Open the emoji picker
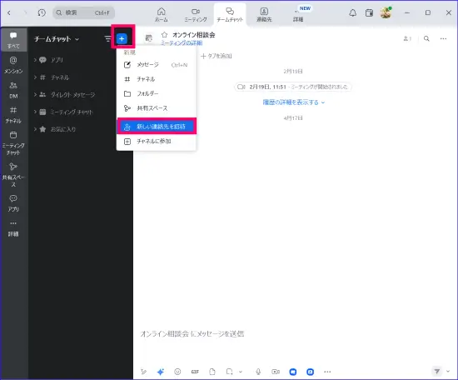This screenshot has width=458, height=380. 177,372
